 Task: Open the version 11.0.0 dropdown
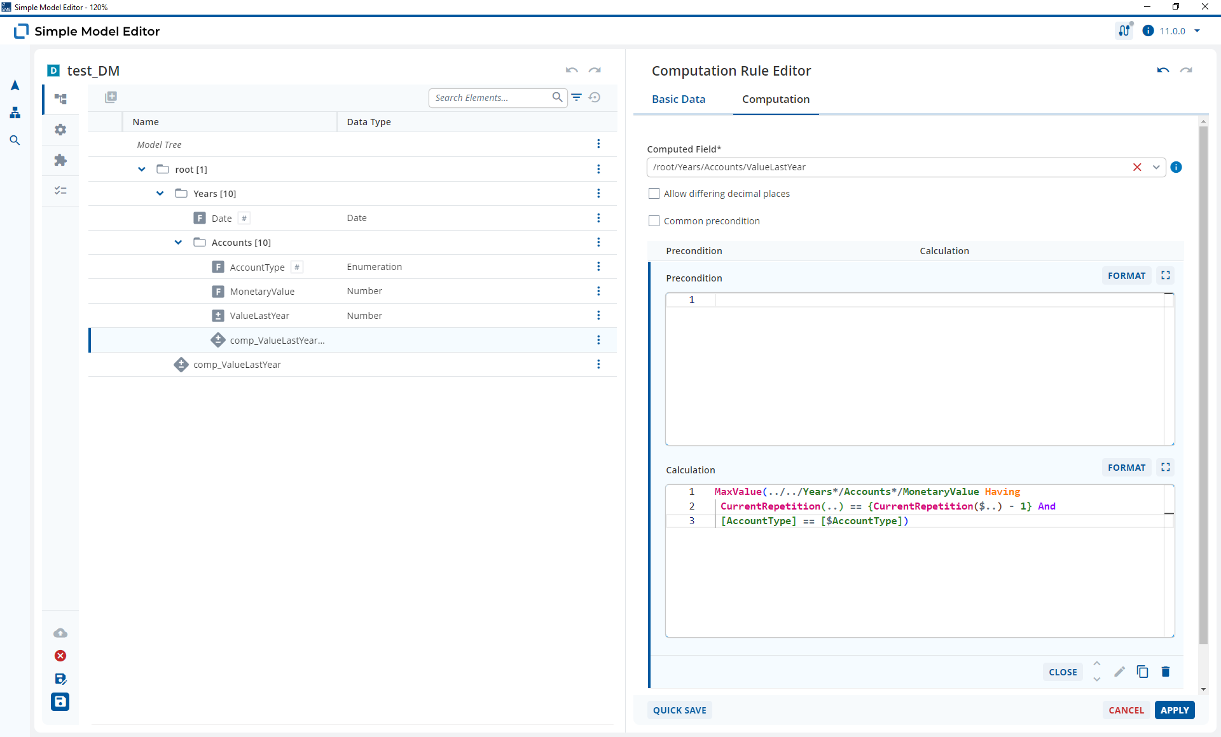point(1197,30)
